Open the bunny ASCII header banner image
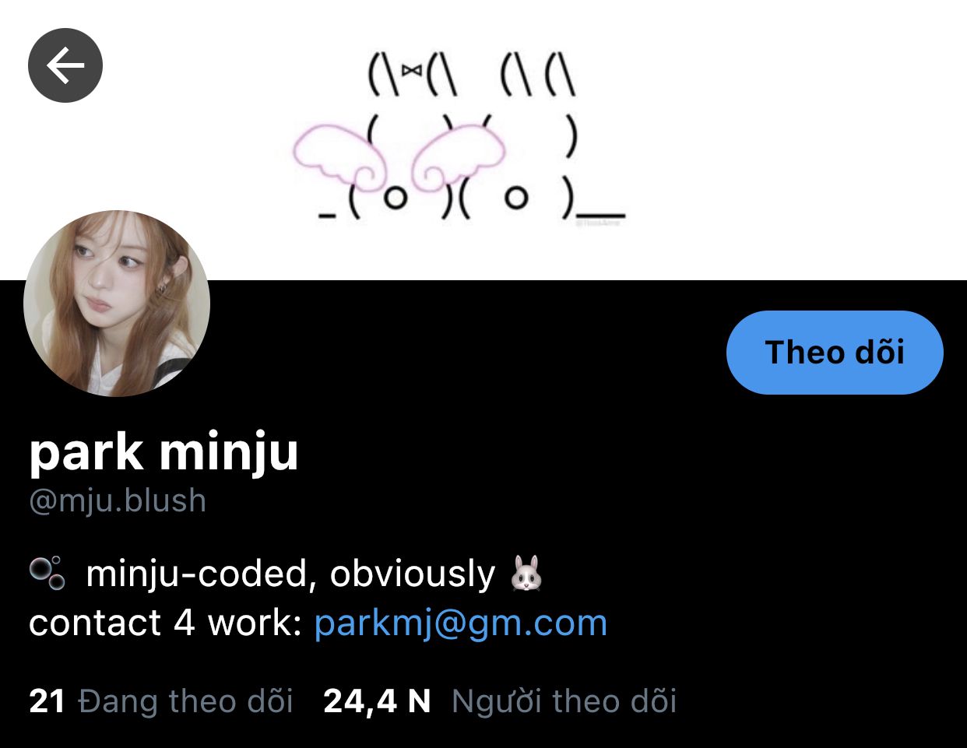The height and width of the screenshot is (748, 967). click(x=483, y=140)
